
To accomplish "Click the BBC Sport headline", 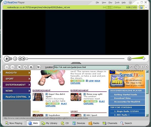I will tap(92, 115).
